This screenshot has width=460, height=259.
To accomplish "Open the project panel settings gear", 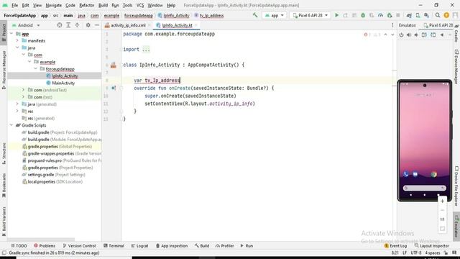I will pos(88,25).
